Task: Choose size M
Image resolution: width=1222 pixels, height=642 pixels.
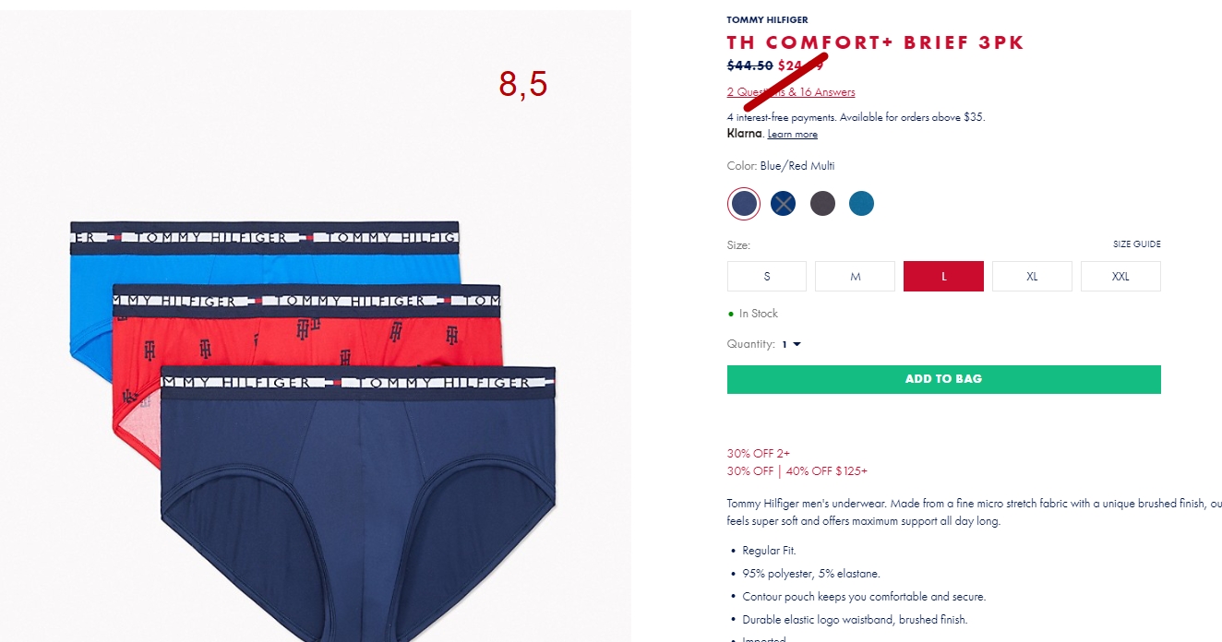Action: [855, 277]
